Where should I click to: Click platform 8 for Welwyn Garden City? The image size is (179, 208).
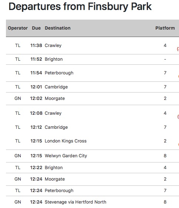165,156
